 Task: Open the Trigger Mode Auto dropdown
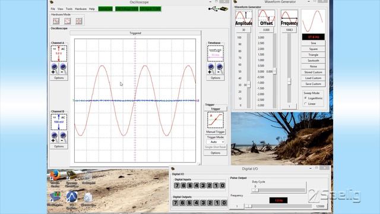[x=216, y=141]
